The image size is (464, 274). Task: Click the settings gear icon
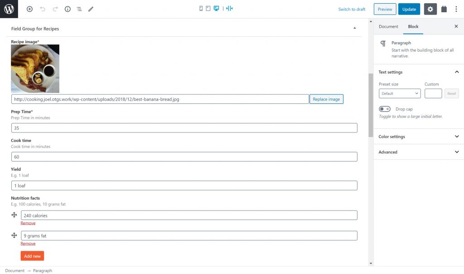(x=430, y=9)
